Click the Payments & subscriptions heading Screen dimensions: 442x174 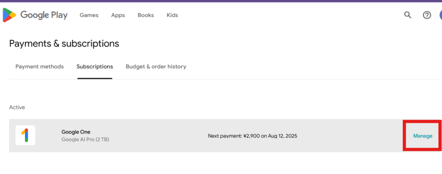(x=64, y=43)
